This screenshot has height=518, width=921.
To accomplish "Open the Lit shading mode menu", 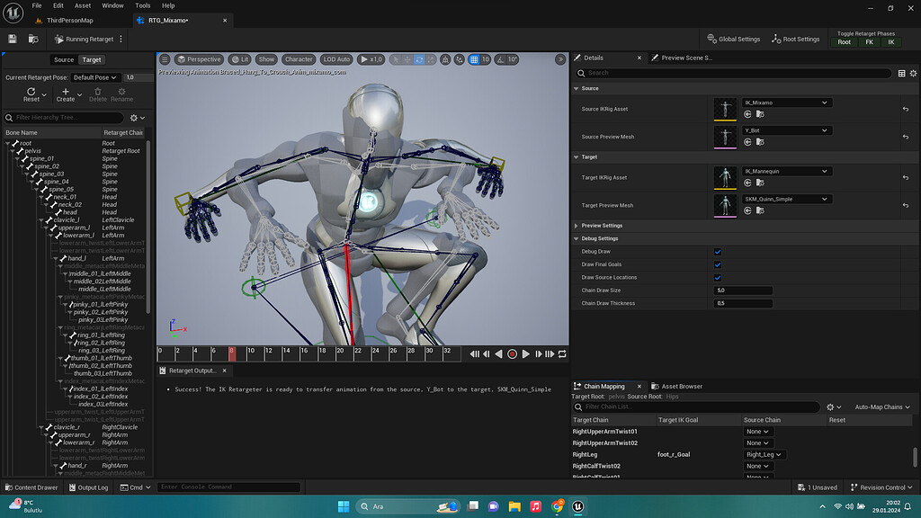I will point(241,58).
